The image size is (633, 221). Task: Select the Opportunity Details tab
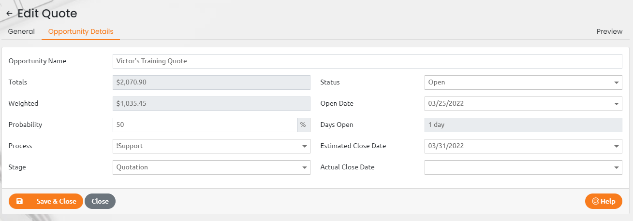click(81, 31)
